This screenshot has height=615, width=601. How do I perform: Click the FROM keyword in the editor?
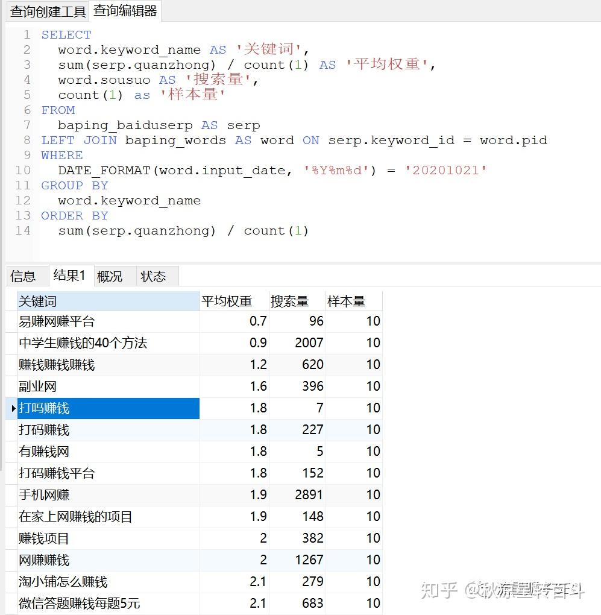[x=58, y=110]
